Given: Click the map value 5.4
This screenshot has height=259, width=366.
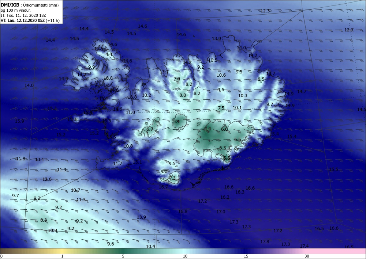Looking at the screenshot, I should click(x=176, y=121).
